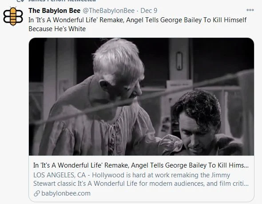Click empty card area right of babylonbee.com

[x=171, y=193]
